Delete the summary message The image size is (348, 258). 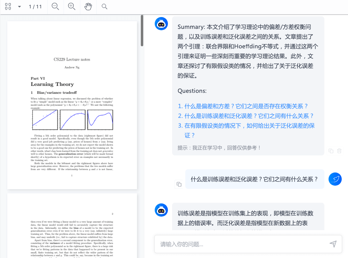pyautogui.click(x=339, y=151)
